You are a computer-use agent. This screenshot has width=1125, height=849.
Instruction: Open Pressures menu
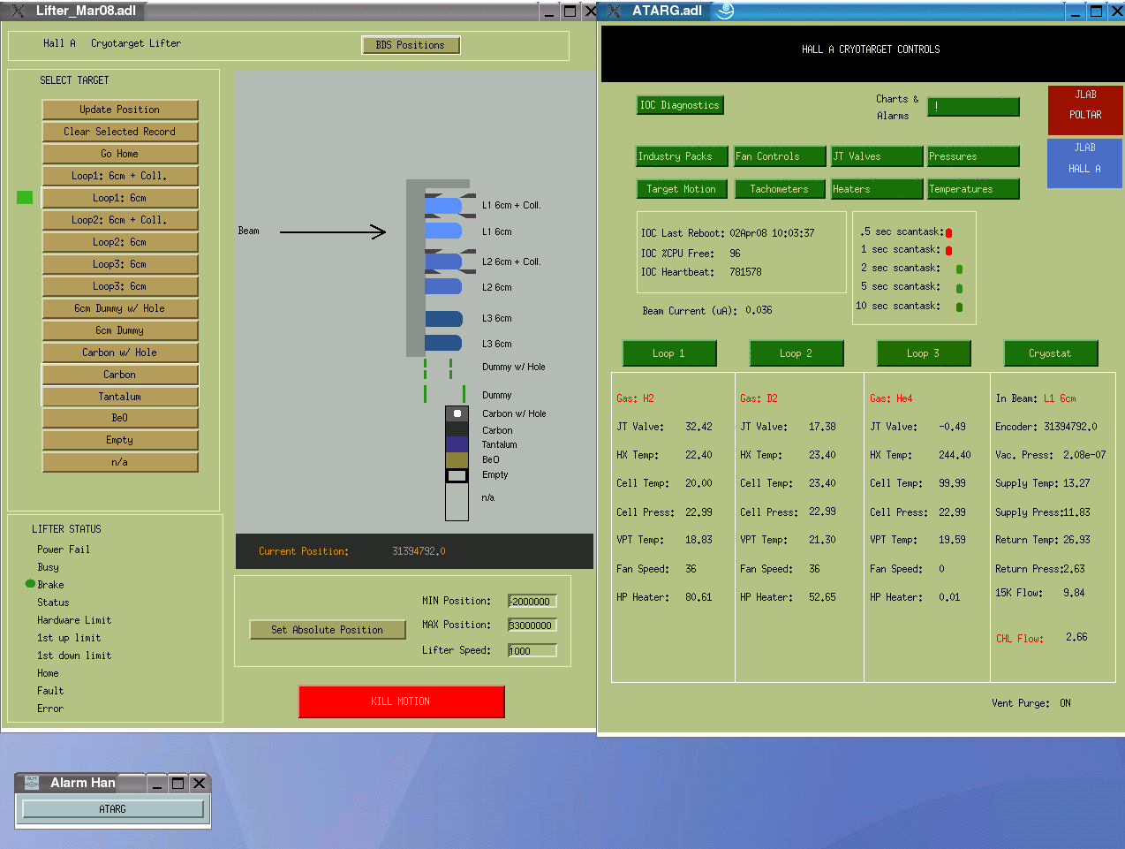973,156
